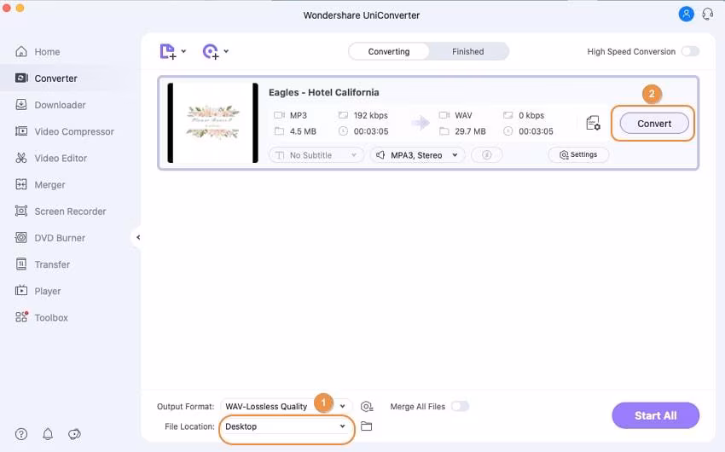Click the Convert button
The height and width of the screenshot is (452, 725).
click(654, 124)
